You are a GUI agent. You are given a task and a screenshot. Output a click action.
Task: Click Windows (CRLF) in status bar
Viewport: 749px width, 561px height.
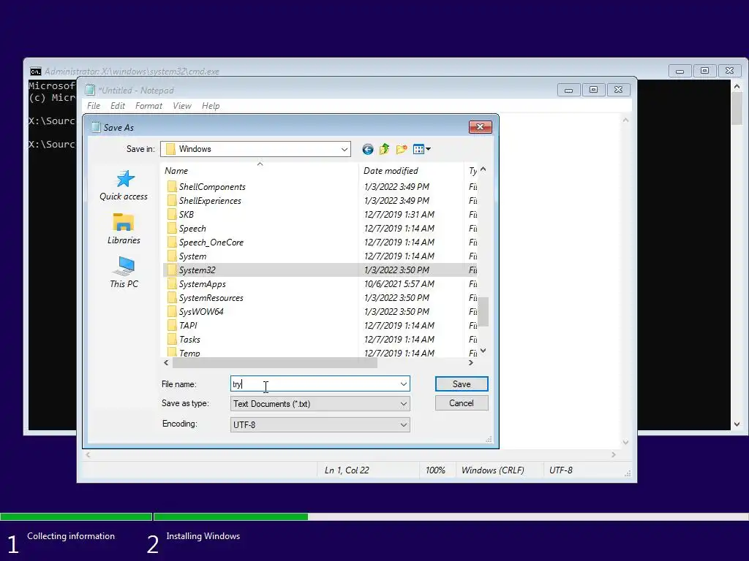coord(492,470)
